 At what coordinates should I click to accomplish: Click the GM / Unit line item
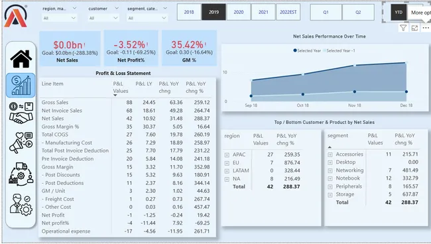[53, 191]
